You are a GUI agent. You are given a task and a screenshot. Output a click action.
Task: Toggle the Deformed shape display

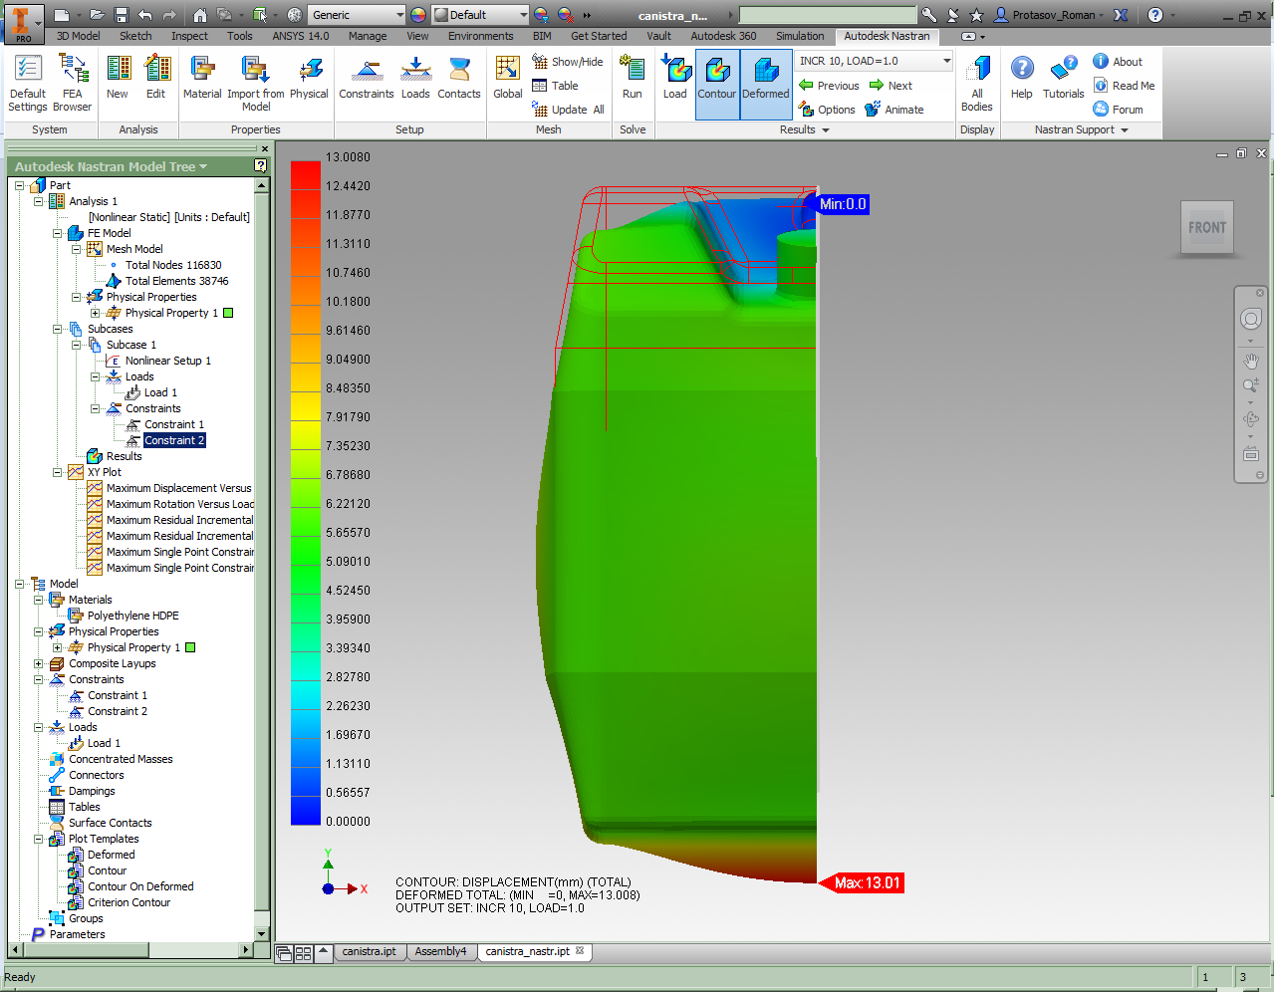[765, 80]
